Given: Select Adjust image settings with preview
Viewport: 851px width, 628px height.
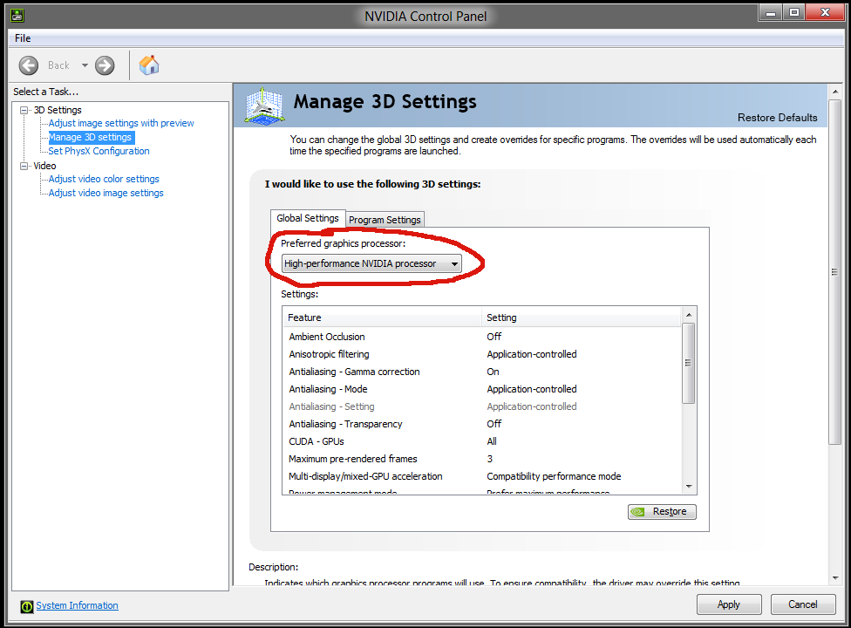Looking at the screenshot, I should point(121,123).
